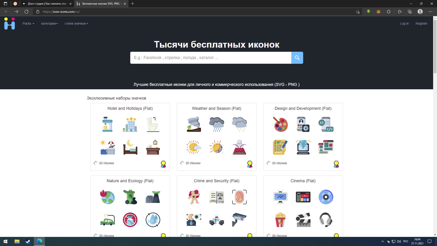Select the coffee machine icon in Hotel and Holidays
The image size is (437, 246).
pyautogui.click(x=107, y=124)
